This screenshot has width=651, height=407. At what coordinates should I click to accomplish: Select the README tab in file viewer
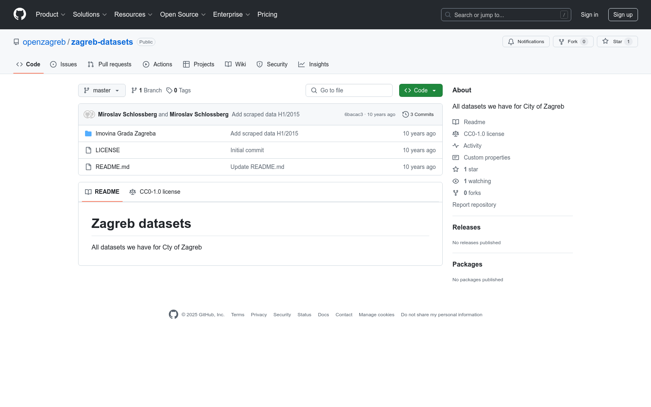(102, 192)
